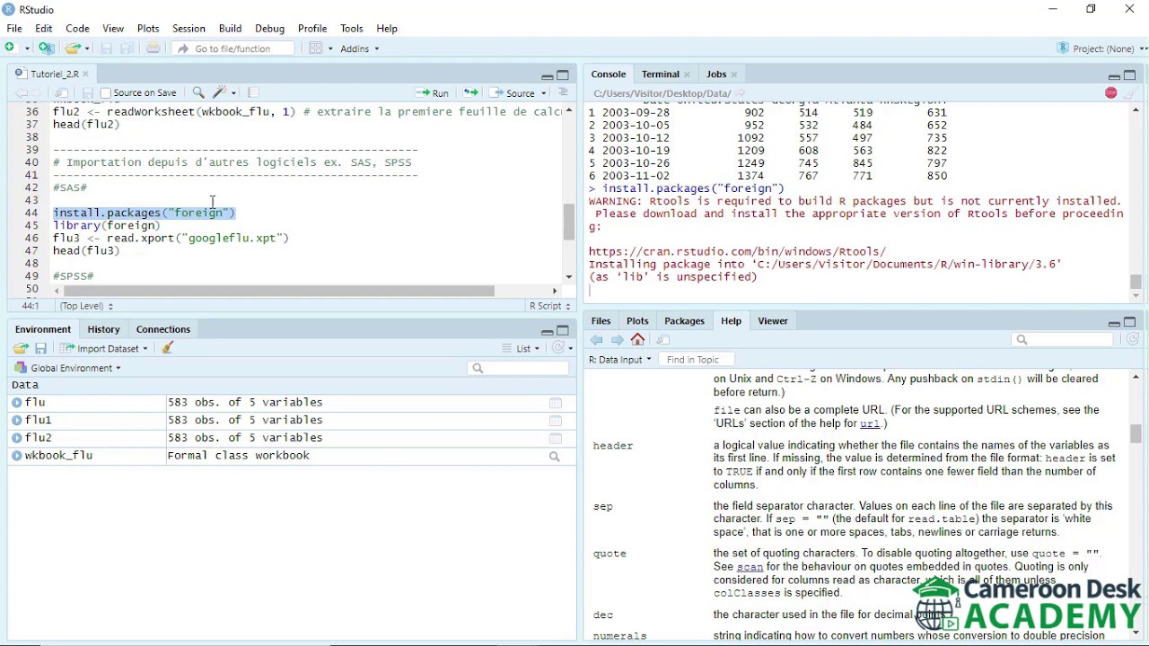Click the help pane home icon

click(637, 340)
